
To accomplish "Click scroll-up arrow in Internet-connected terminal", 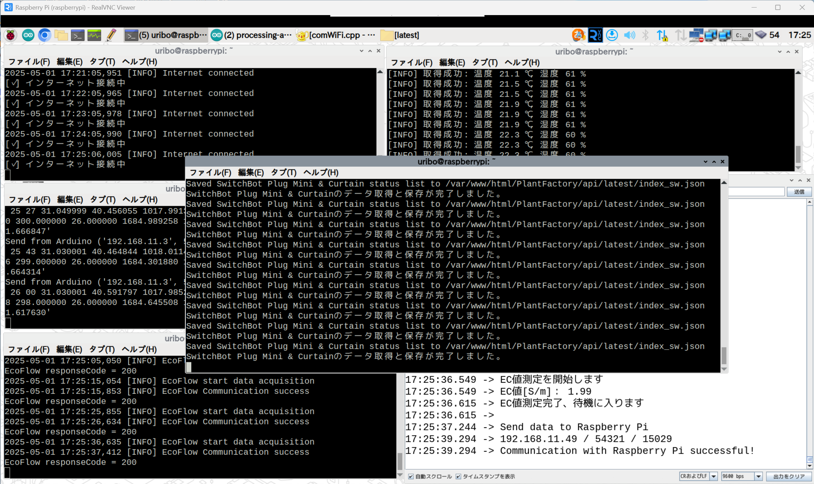I will pyautogui.click(x=380, y=72).
